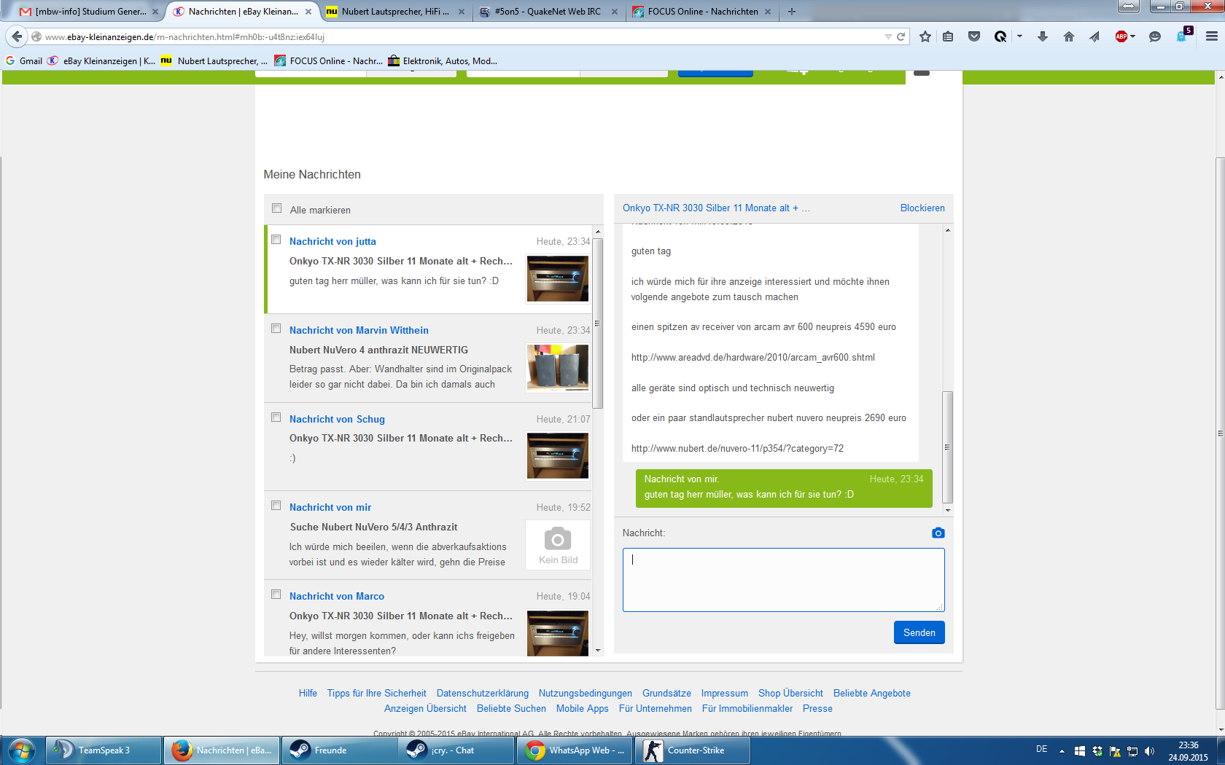Open the Firefox downloads arrow
1225x765 pixels.
coord(1042,36)
